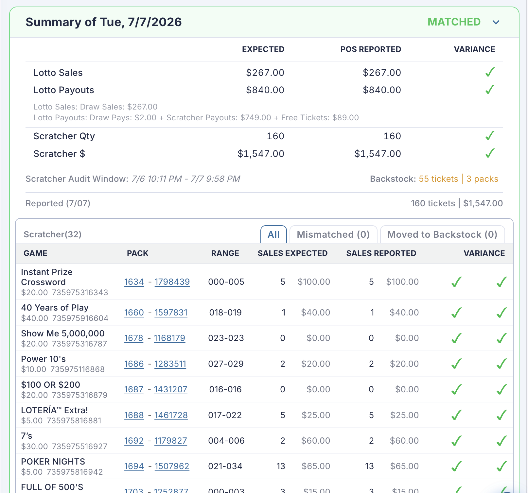Click the RANGE column header
Image resolution: width=528 pixels, height=493 pixels.
[225, 253]
